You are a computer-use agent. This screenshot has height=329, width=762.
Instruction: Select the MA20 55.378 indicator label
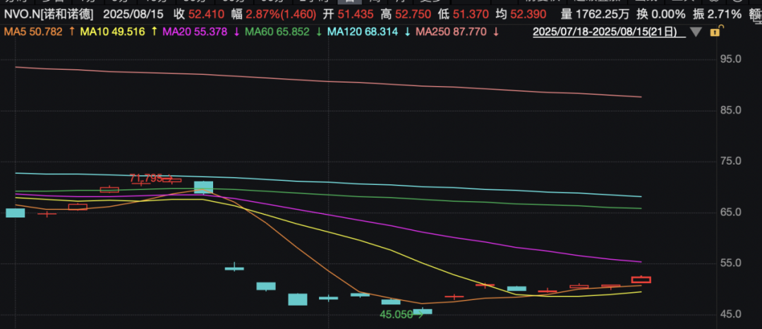(195, 32)
